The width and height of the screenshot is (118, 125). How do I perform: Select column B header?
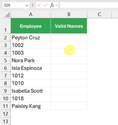click(x=69, y=14)
